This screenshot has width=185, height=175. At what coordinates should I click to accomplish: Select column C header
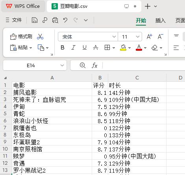tap(137, 78)
